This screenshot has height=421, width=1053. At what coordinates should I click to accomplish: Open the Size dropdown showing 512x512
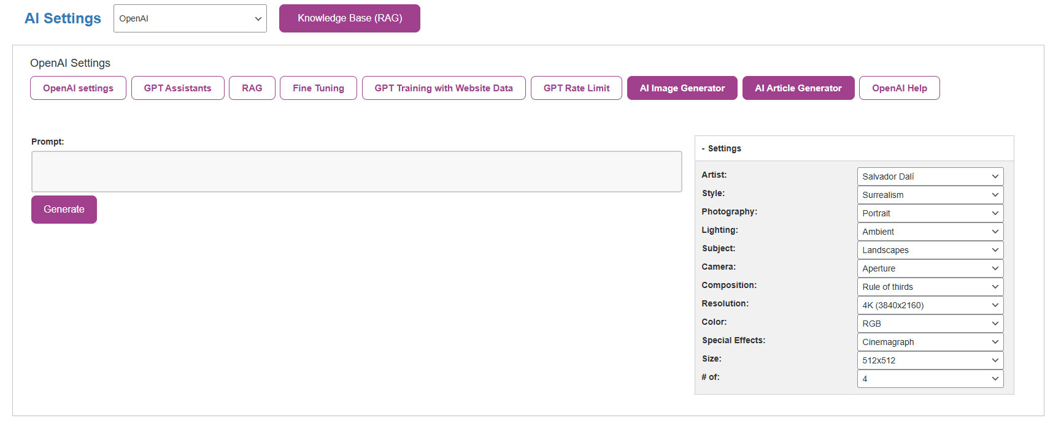pos(930,360)
